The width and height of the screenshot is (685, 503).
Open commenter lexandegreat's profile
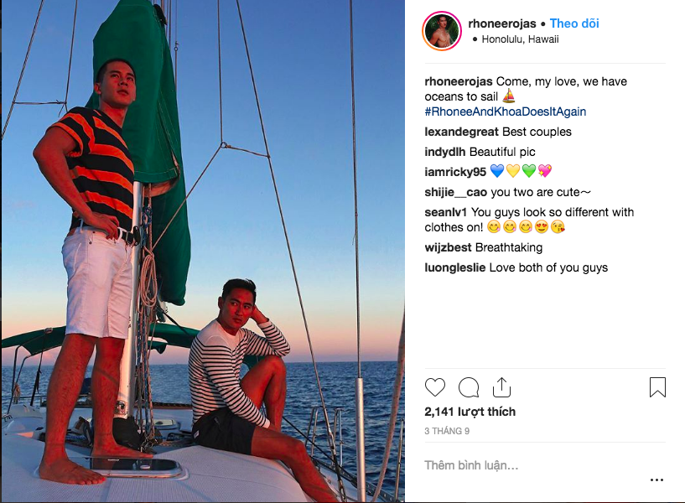[x=462, y=132]
